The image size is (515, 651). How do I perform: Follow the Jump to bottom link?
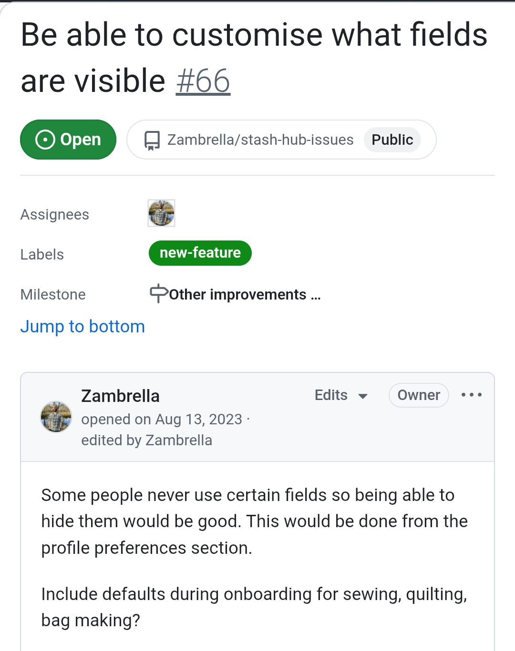click(x=82, y=327)
